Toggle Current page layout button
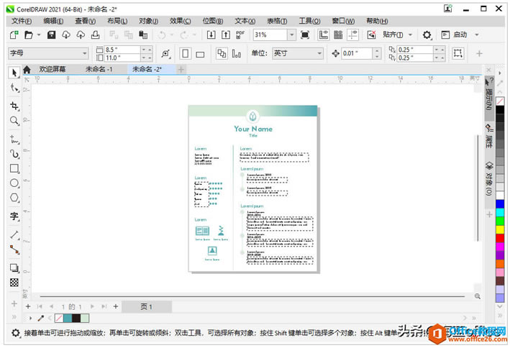Viewport: 510px width, 348px height. click(x=237, y=54)
